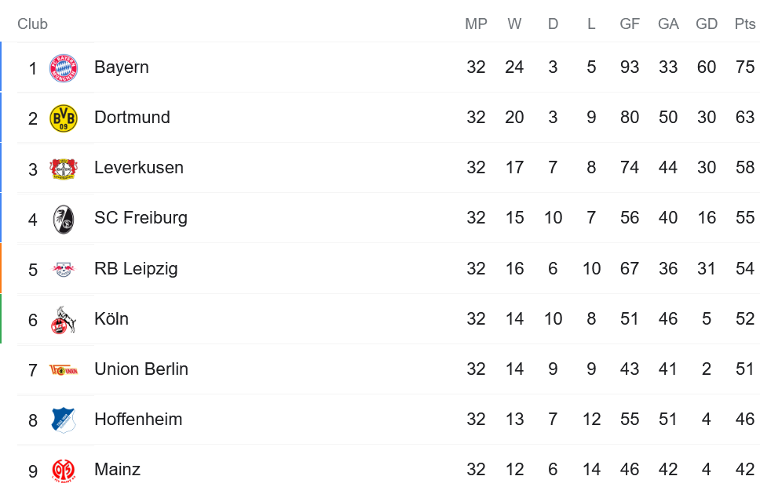Open the RB Leipzig logo
This screenshot has height=487, width=760.
(x=64, y=269)
